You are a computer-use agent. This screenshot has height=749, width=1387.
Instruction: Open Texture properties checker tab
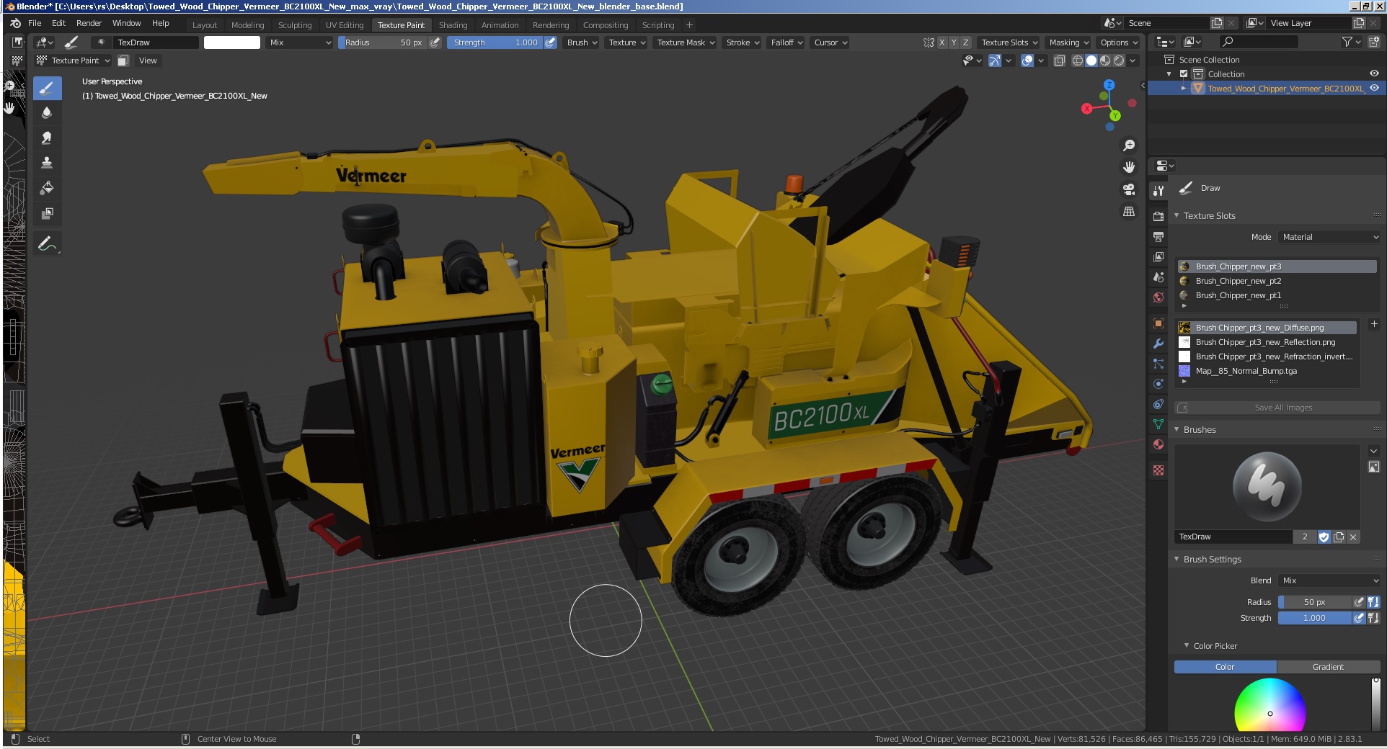click(x=1158, y=470)
